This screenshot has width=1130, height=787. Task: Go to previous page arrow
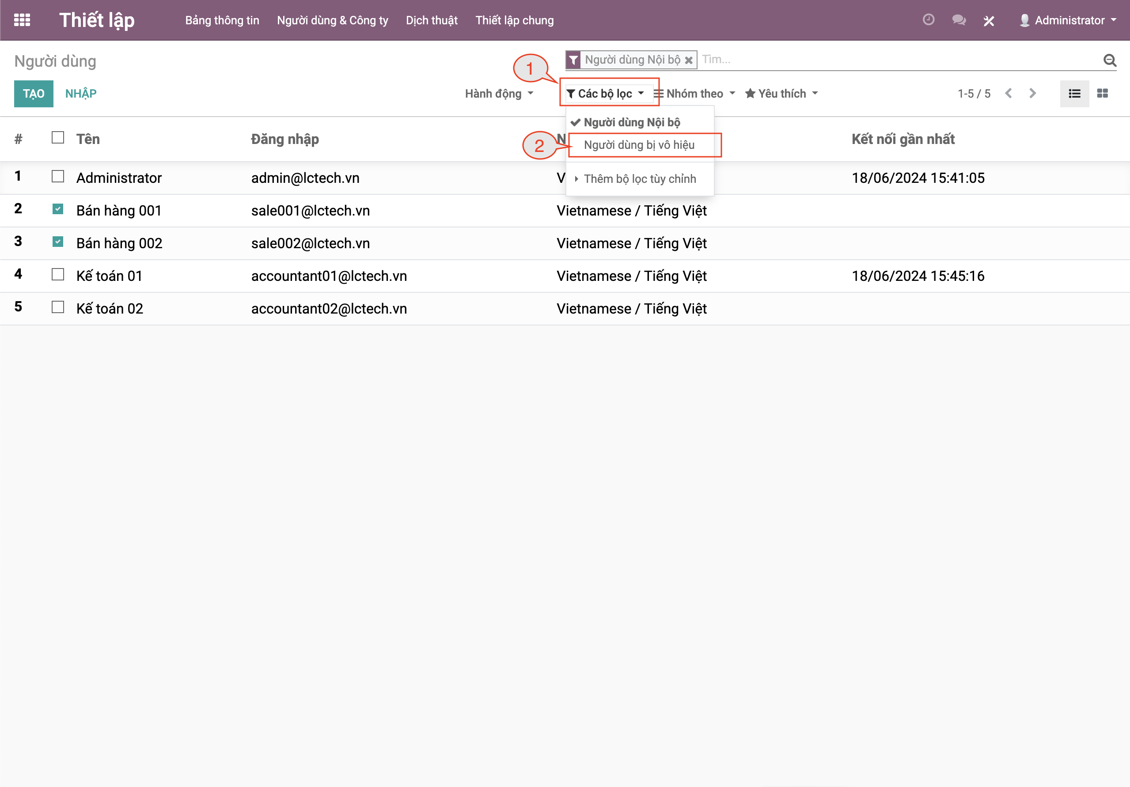pyautogui.click(x=1009, y=94)
